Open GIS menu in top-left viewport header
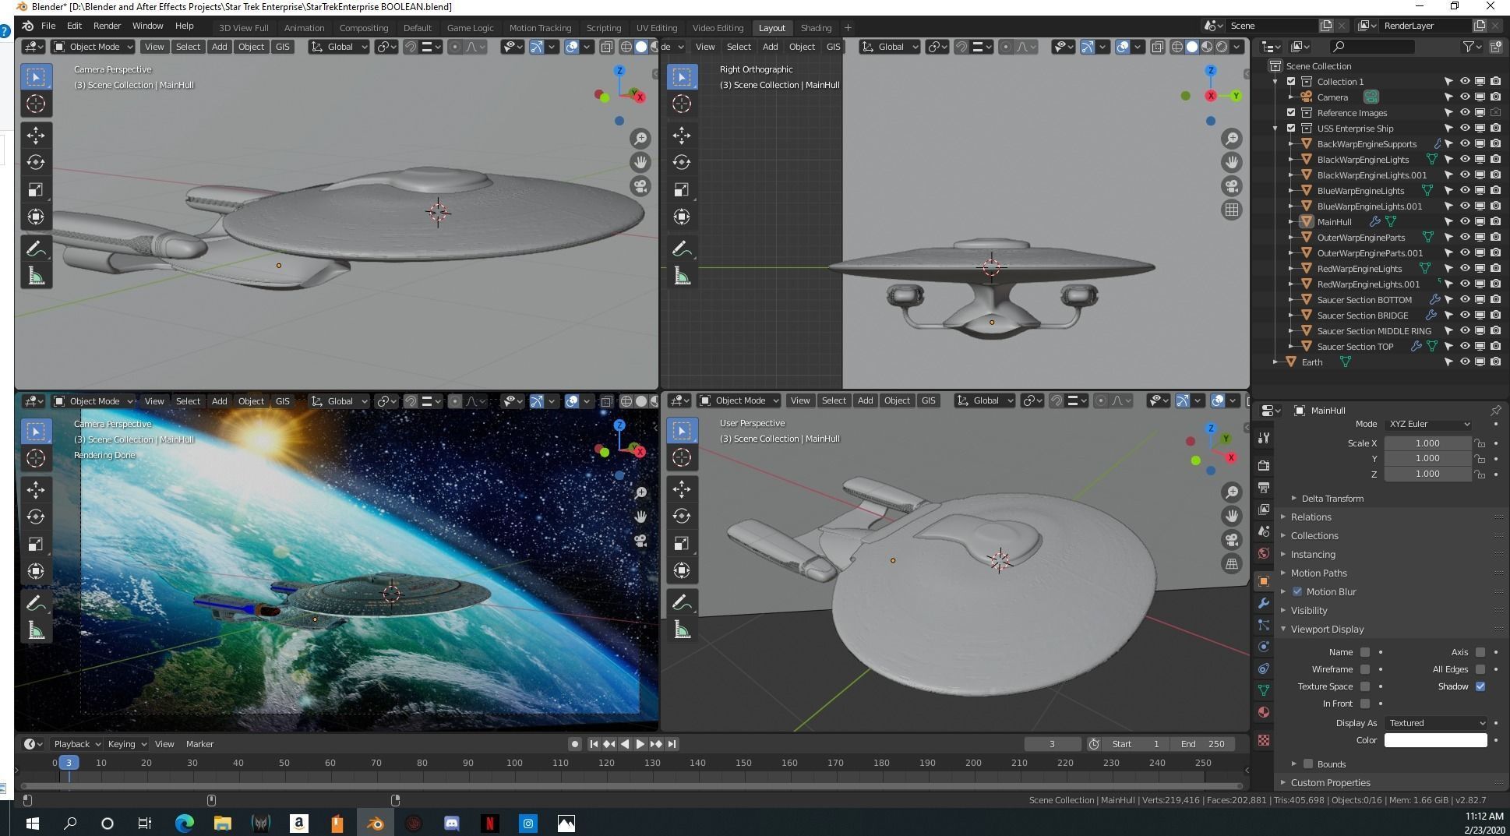Image resolution: width=1510 pixels, height=836 pixels. tap(282, 47)
